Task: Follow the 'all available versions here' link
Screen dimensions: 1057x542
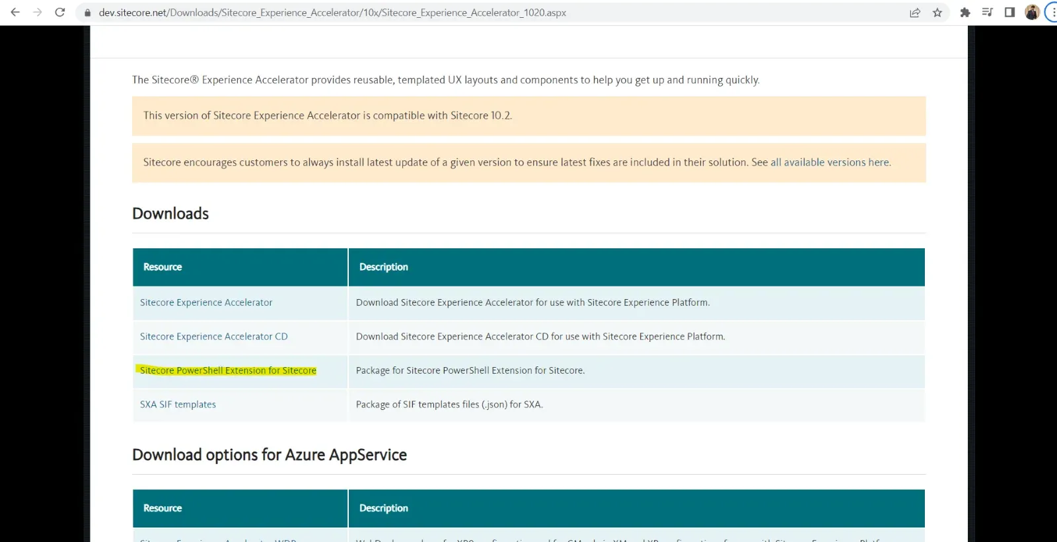Action: pyautogui.click(x=830, y=162)
